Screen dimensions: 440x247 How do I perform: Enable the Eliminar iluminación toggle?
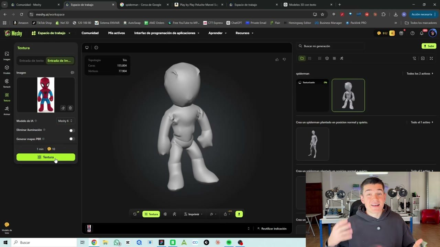point(71,130)
